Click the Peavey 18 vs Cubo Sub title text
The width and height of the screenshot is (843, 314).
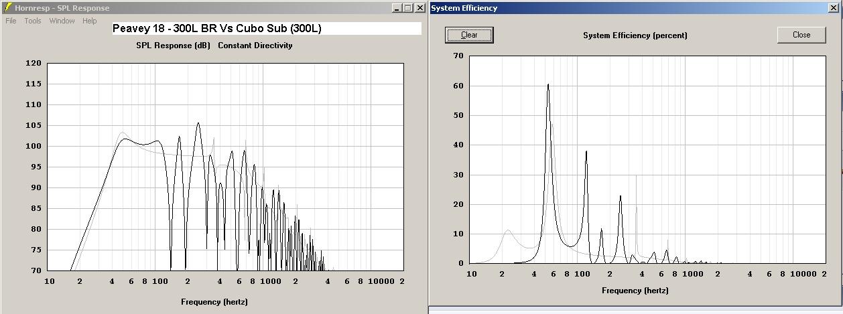coord(217,29)
